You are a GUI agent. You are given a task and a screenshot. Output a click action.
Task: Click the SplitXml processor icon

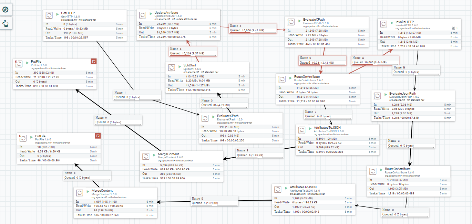tap(171, 68)
